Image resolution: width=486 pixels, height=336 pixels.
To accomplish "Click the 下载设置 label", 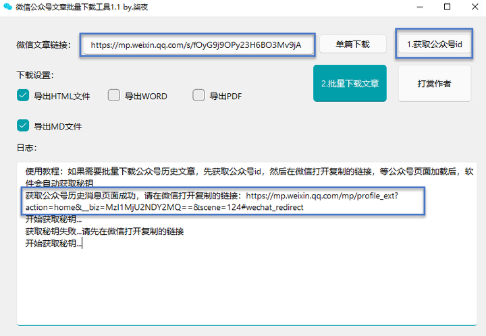I will point(35,76).
